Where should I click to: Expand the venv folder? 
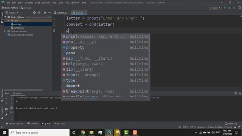click(x=8, y=20)
